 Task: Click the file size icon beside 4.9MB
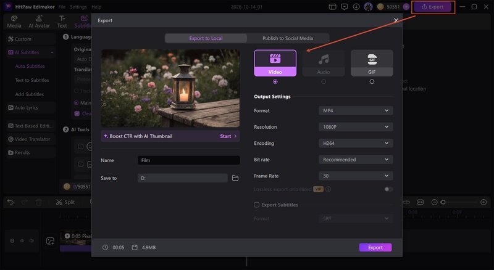click(135, 247)
